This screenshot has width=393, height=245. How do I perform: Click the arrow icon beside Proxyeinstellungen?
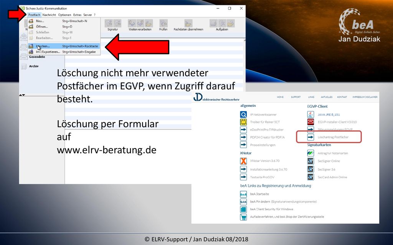pos(243,145)
